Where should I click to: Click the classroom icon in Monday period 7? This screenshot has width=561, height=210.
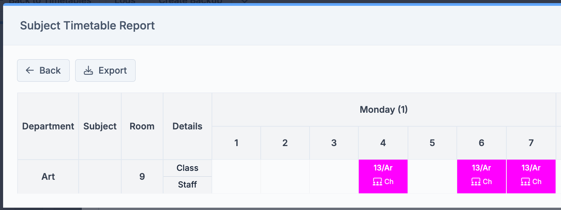click(525, 182)
